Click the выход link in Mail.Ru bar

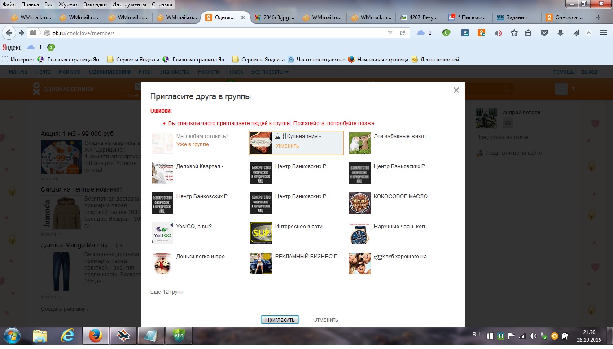click(x=590, y=72)
